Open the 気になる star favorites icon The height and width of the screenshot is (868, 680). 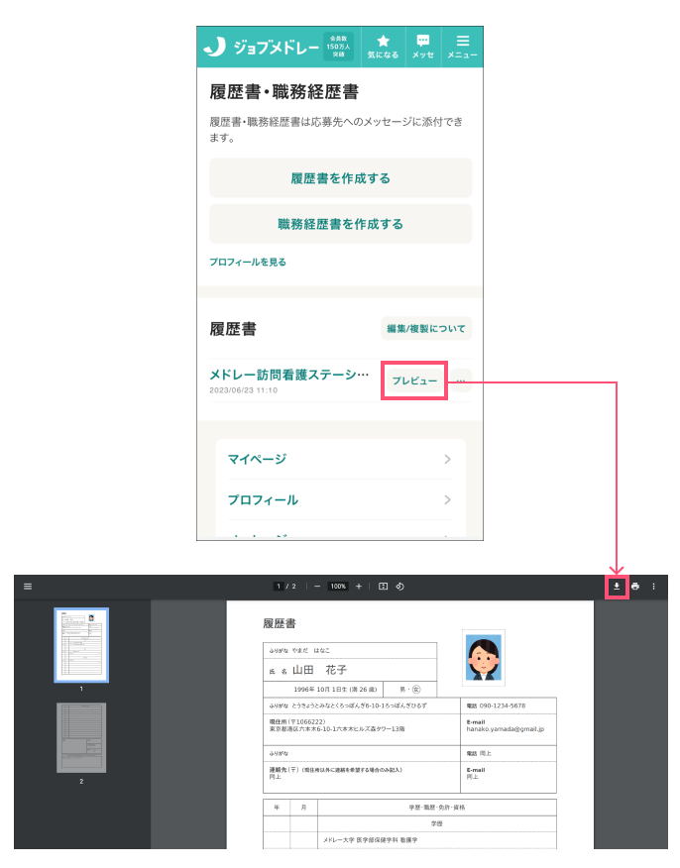(x=383, y=47)
